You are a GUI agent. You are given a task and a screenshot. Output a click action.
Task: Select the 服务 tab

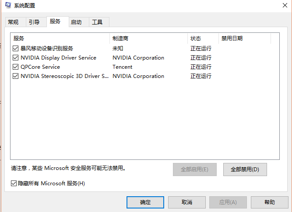(55, 21)
